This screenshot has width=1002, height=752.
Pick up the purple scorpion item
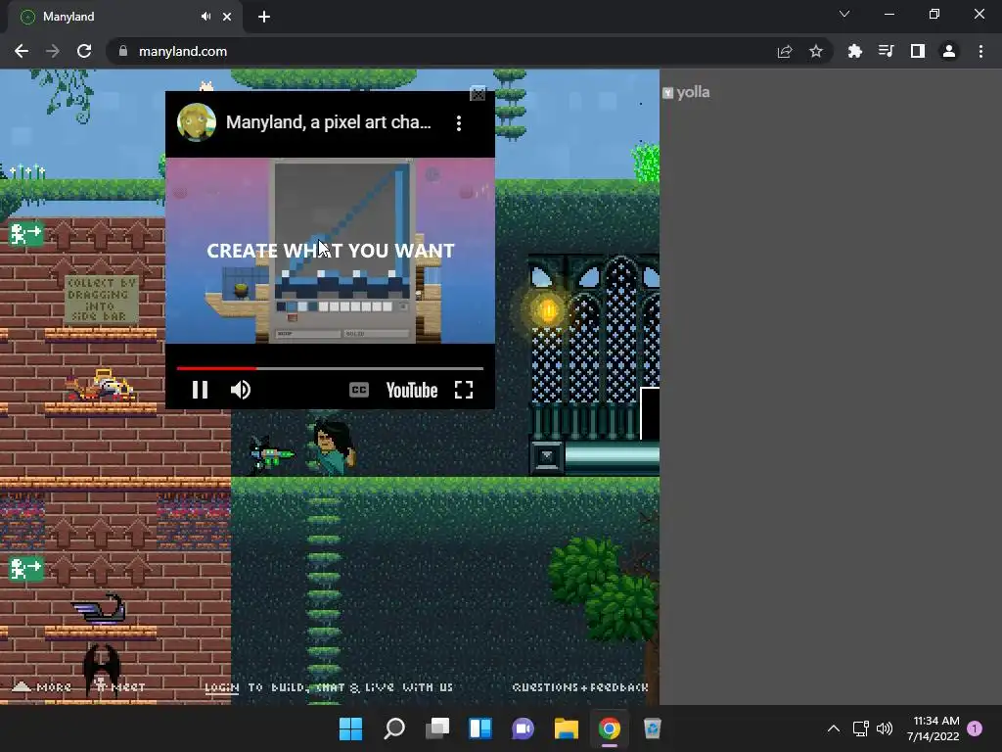99,608
